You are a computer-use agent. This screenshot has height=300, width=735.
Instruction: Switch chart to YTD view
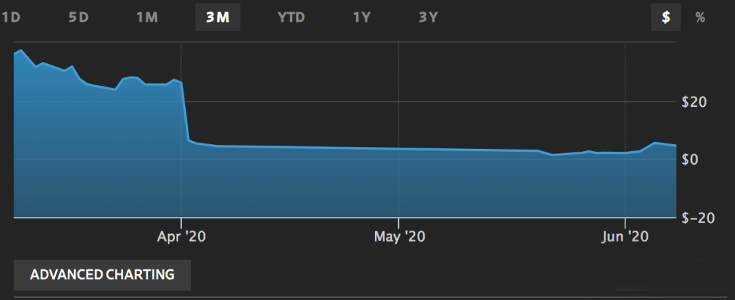pyautogui.click(x=291, y=18)
